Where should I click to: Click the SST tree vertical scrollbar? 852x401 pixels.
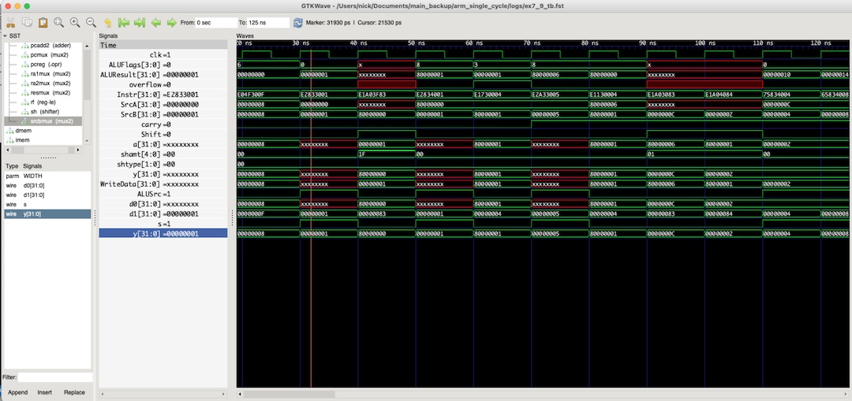87,73
